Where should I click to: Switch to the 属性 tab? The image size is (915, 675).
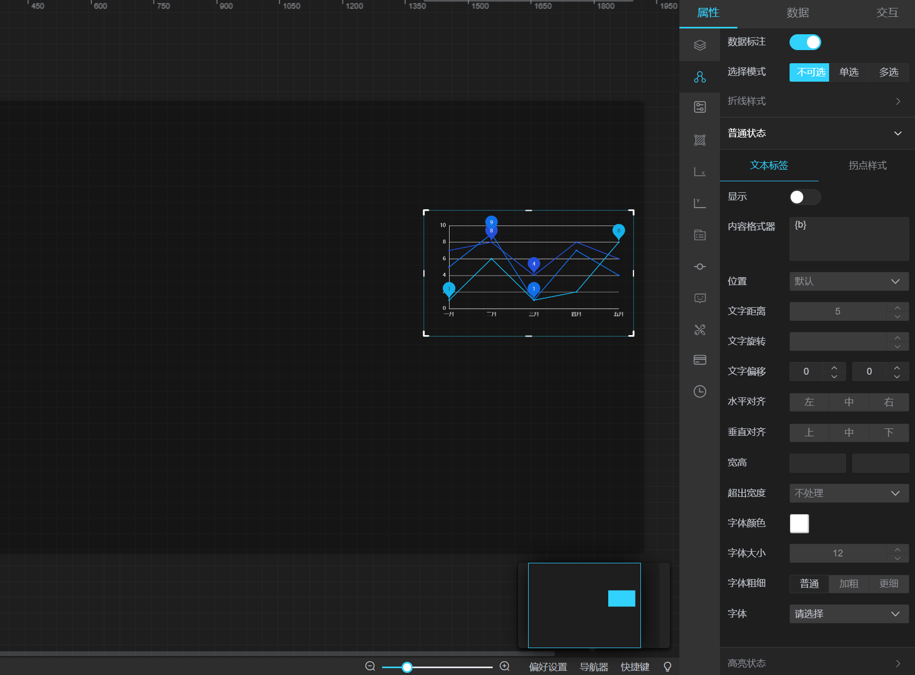point(708,13)
